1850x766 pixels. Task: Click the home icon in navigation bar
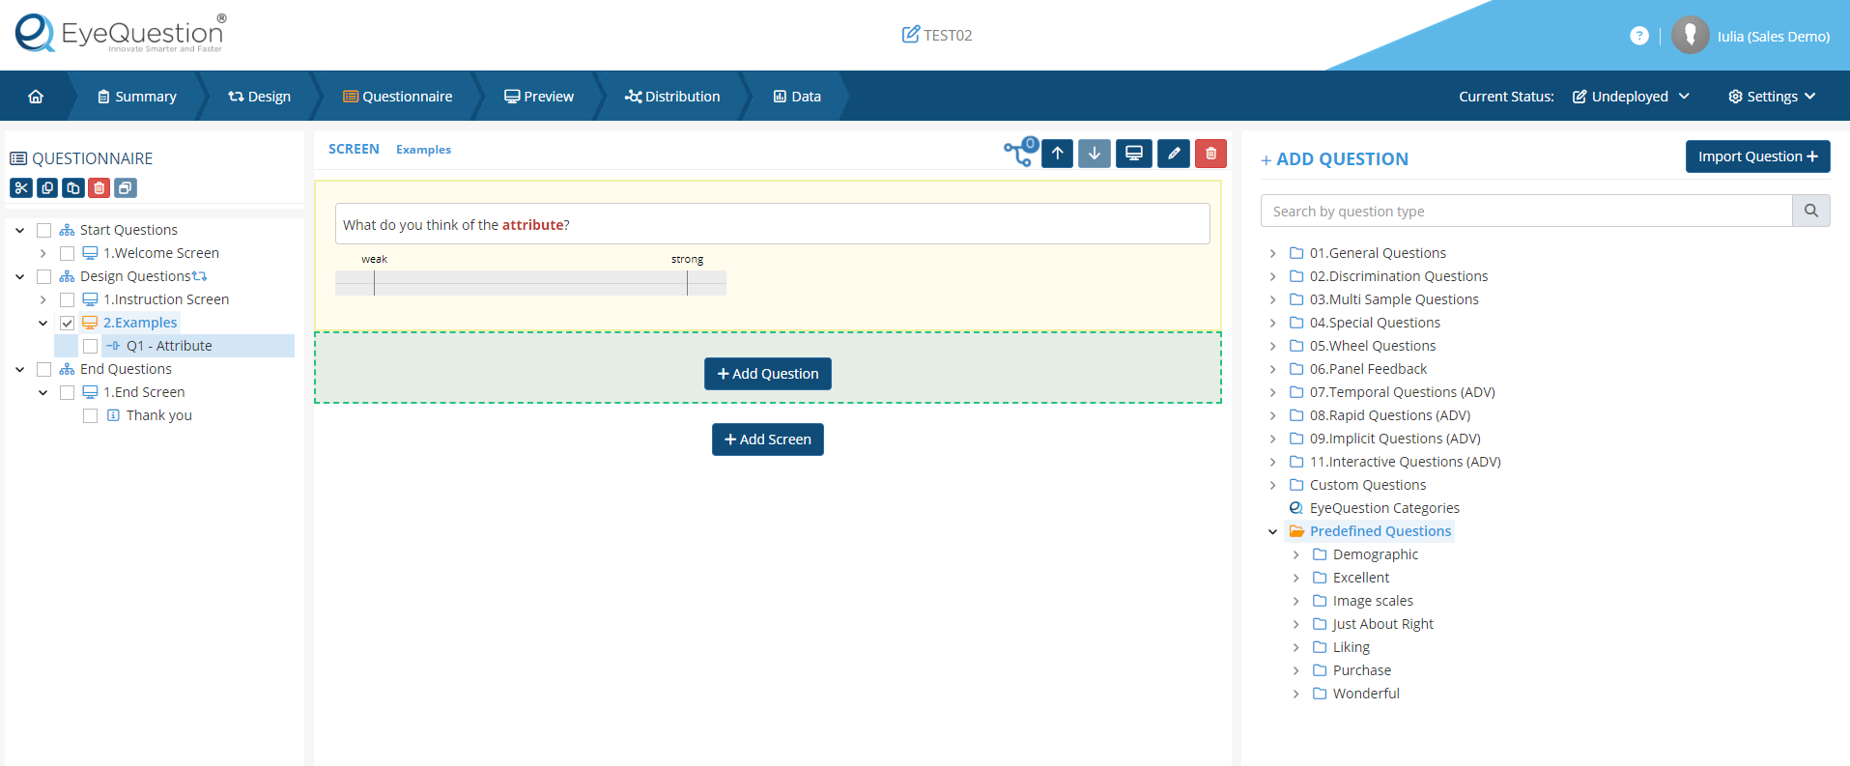click(36, 97)
